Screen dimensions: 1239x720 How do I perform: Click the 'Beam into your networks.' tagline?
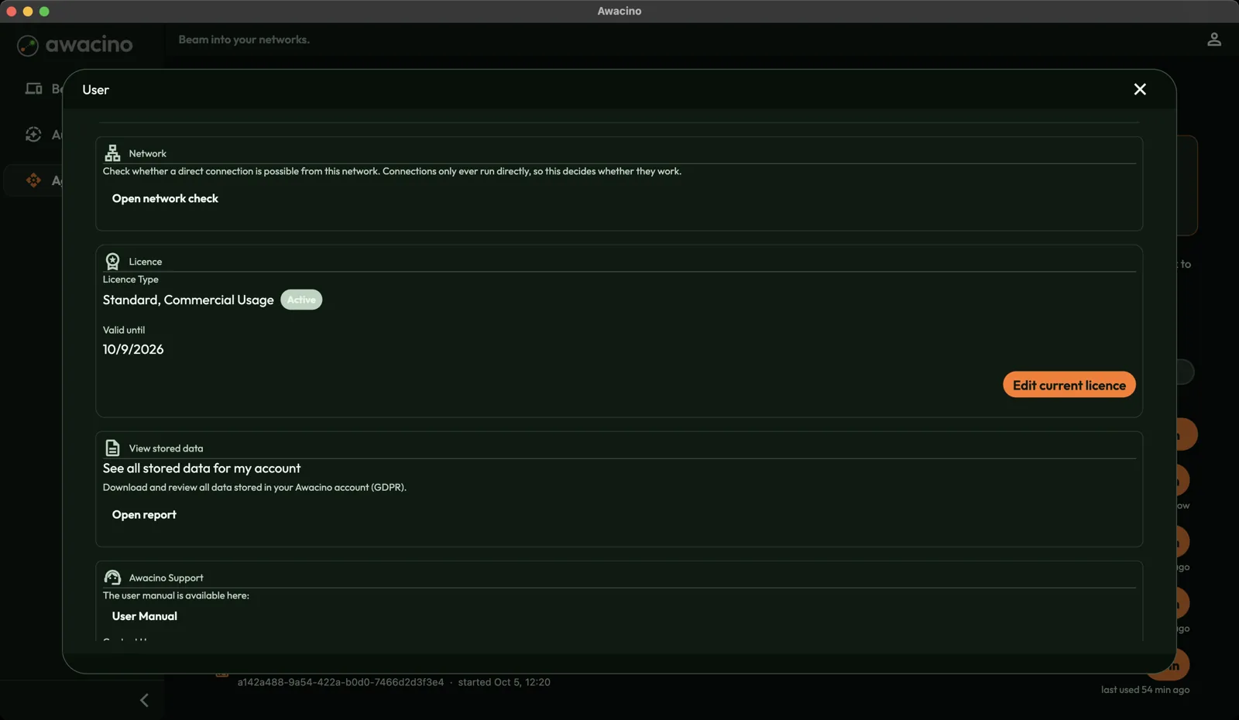coord(244,39)
